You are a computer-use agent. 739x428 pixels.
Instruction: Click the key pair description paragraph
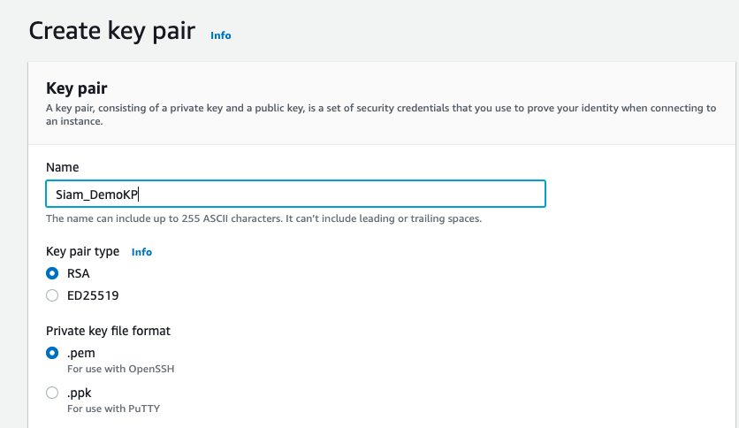pyautogui.click(x=381, y=115)
